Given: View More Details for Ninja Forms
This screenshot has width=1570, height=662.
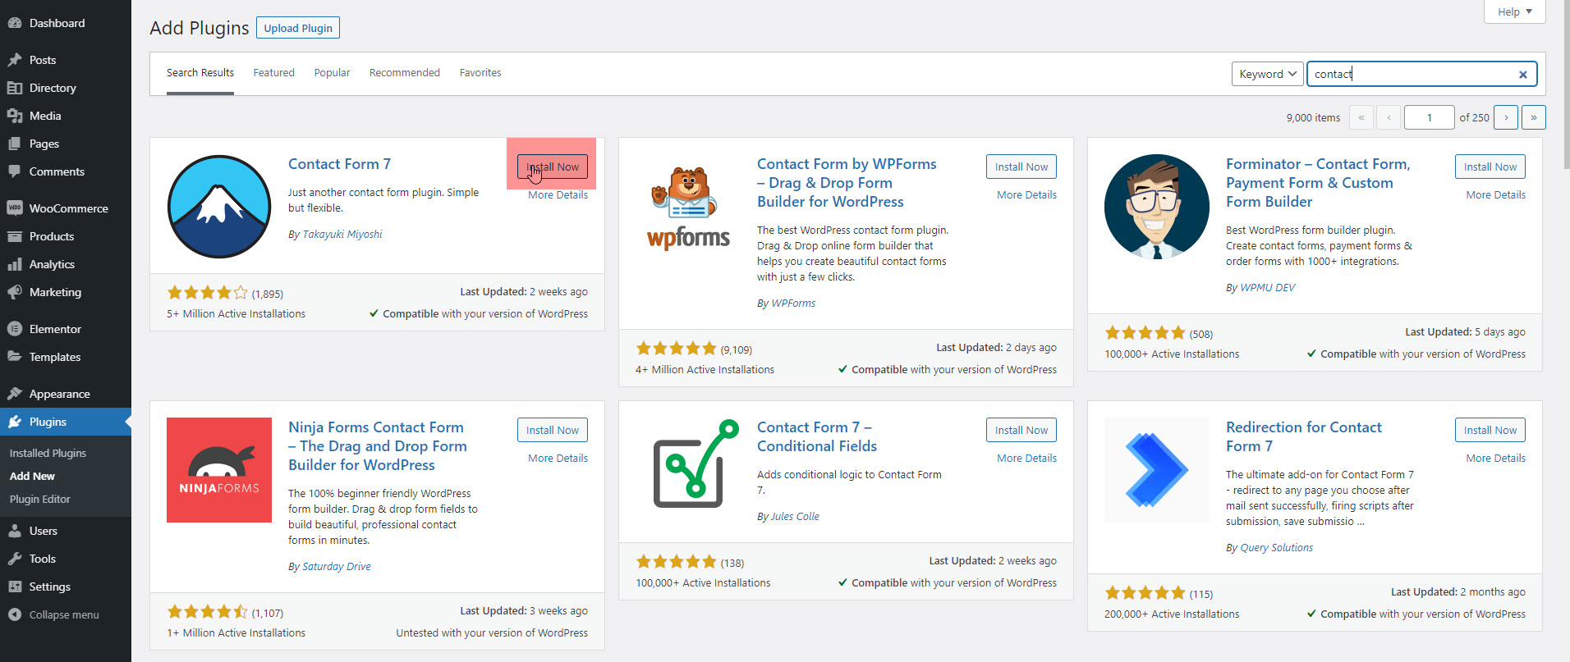Looking at the screenshot, I should (558, 459).
